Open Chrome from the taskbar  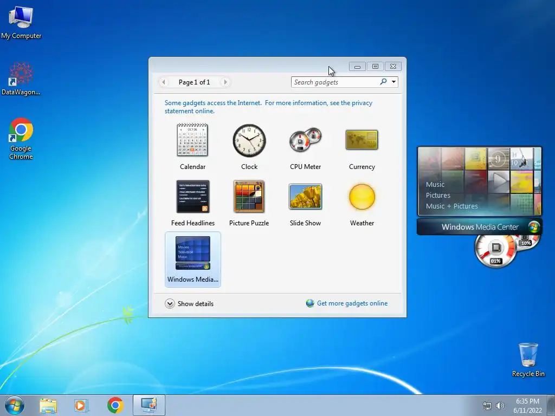(115, 405)
